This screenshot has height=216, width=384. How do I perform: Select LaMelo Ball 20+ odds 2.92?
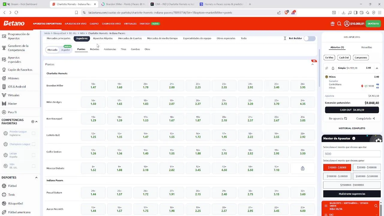(x=302, y=135)
